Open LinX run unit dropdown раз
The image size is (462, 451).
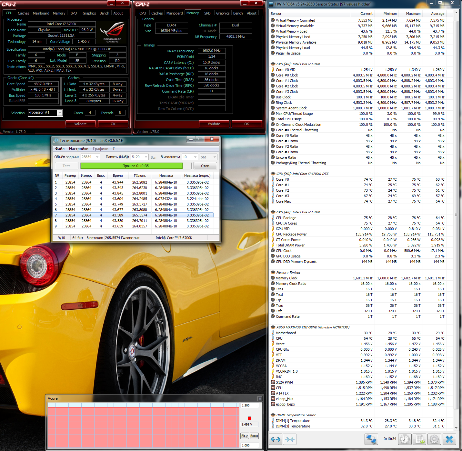215,157
